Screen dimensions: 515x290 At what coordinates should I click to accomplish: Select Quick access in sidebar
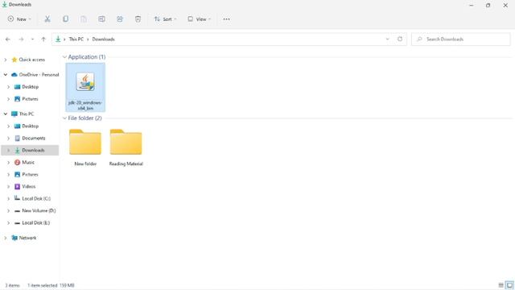[31, 60]
